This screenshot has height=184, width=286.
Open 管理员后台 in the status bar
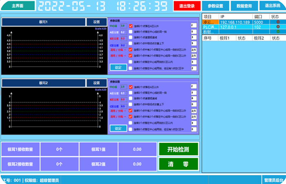click(x=273, y=180)
